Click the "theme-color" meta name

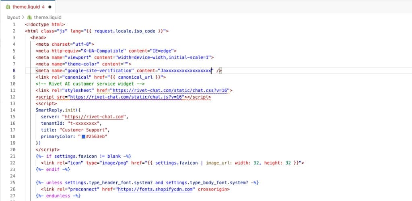coord(82,64)
